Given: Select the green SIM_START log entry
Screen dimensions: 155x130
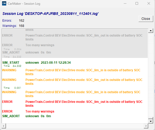Looking at the screenshot, I should coord(36,63).
